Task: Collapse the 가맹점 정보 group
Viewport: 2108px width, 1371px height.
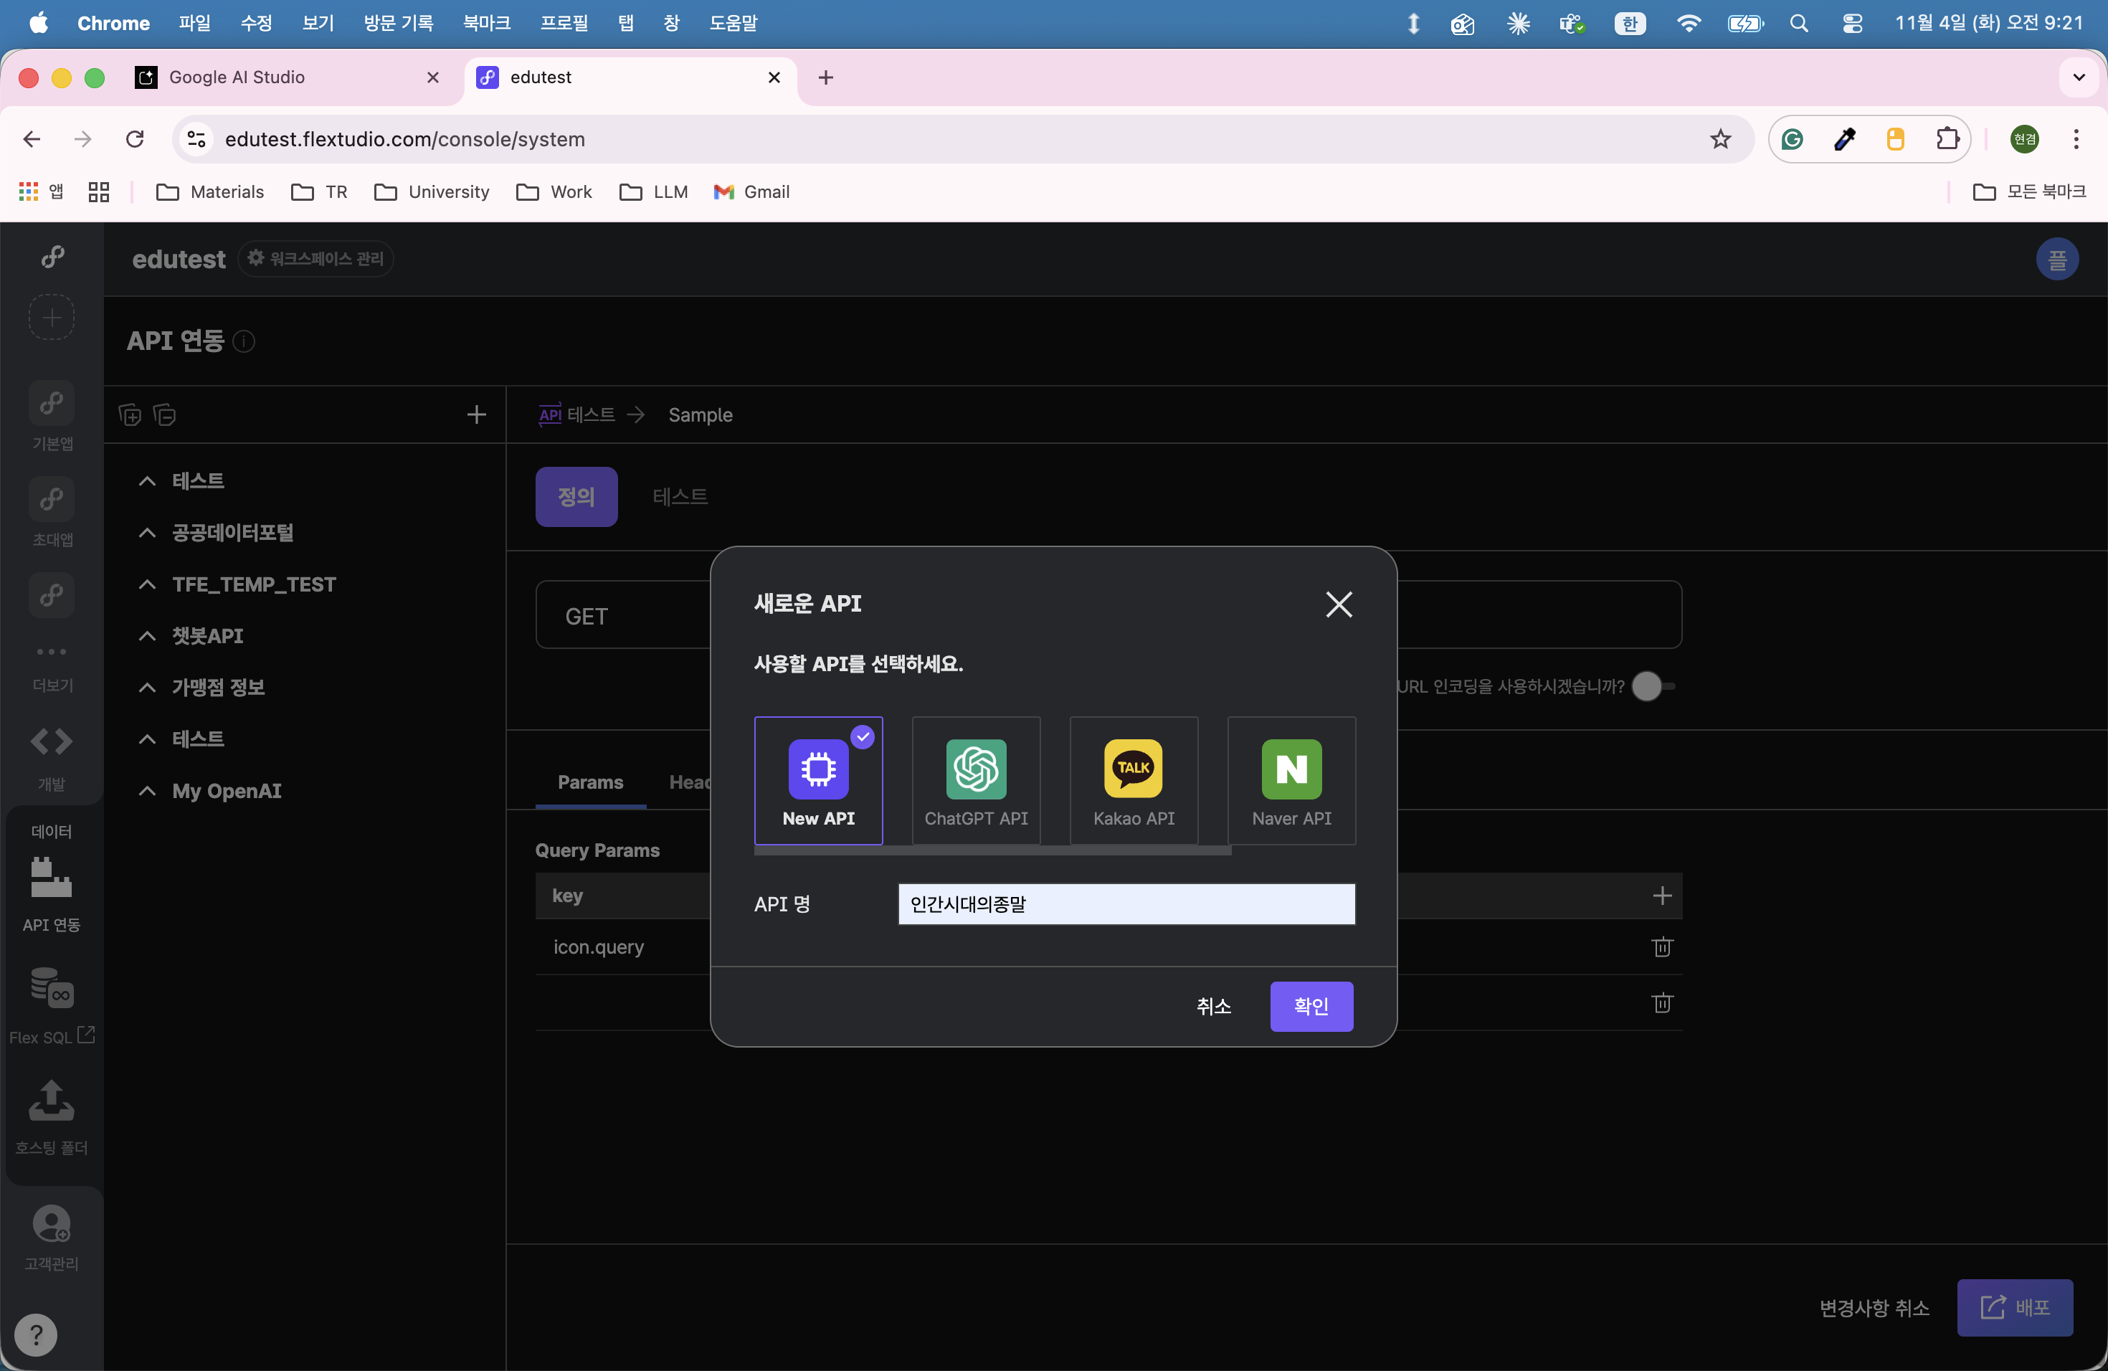Action: click(x=147, y=688)
